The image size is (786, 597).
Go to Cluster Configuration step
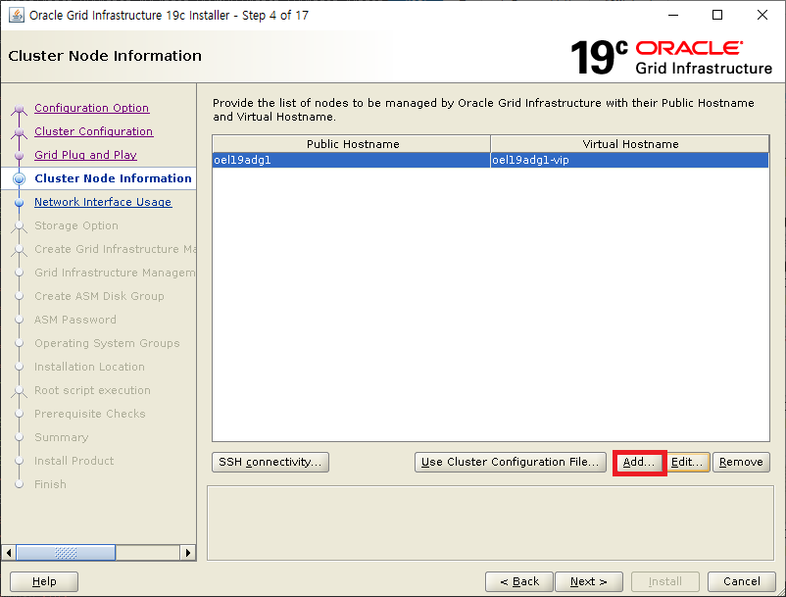94,131
